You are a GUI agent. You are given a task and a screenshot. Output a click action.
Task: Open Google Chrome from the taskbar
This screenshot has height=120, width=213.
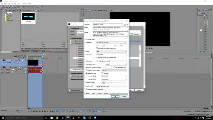pos(57,118)
